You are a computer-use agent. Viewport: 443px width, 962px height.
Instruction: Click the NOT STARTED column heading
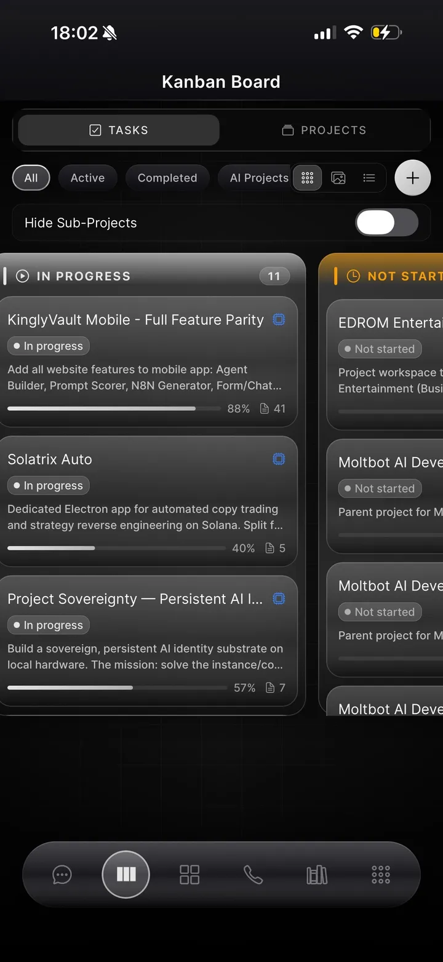coord(405,276)
